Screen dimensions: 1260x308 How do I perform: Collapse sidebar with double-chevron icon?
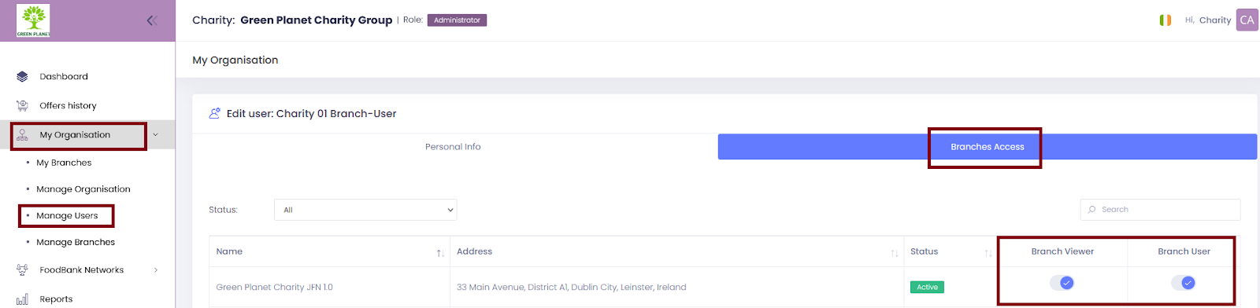coord(152,20)
